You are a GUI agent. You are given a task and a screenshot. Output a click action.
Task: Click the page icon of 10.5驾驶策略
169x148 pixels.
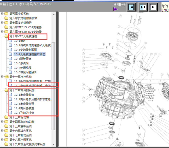click(11, 58)
